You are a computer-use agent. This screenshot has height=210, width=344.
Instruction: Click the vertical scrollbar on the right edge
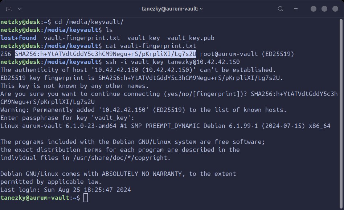(341, 114)
